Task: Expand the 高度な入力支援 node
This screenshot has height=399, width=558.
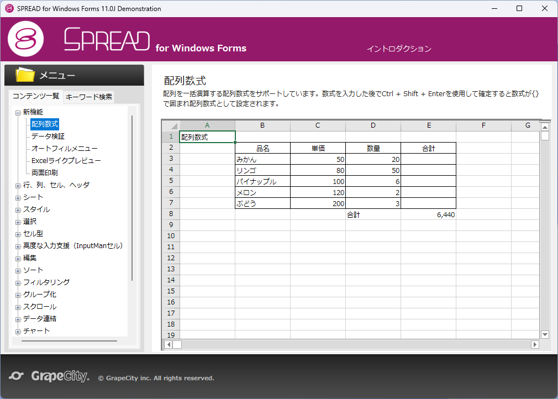Action: (x=18, y=246)
